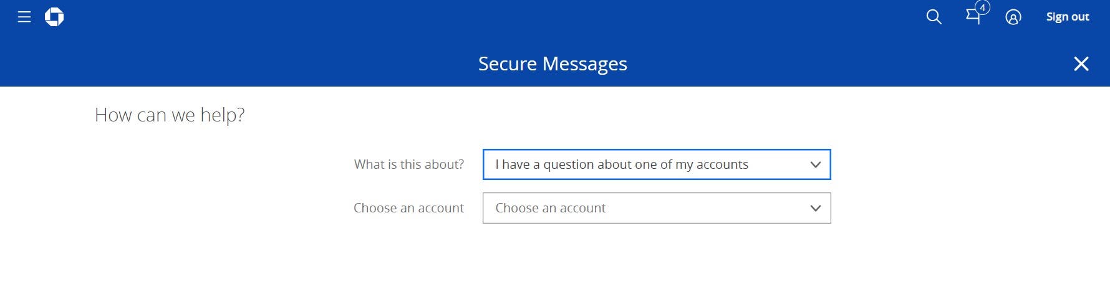Close the Secure Messages panel with X
Image resolution: width=1110 pixels, height=289 pixels.
tap(1081, 64)
